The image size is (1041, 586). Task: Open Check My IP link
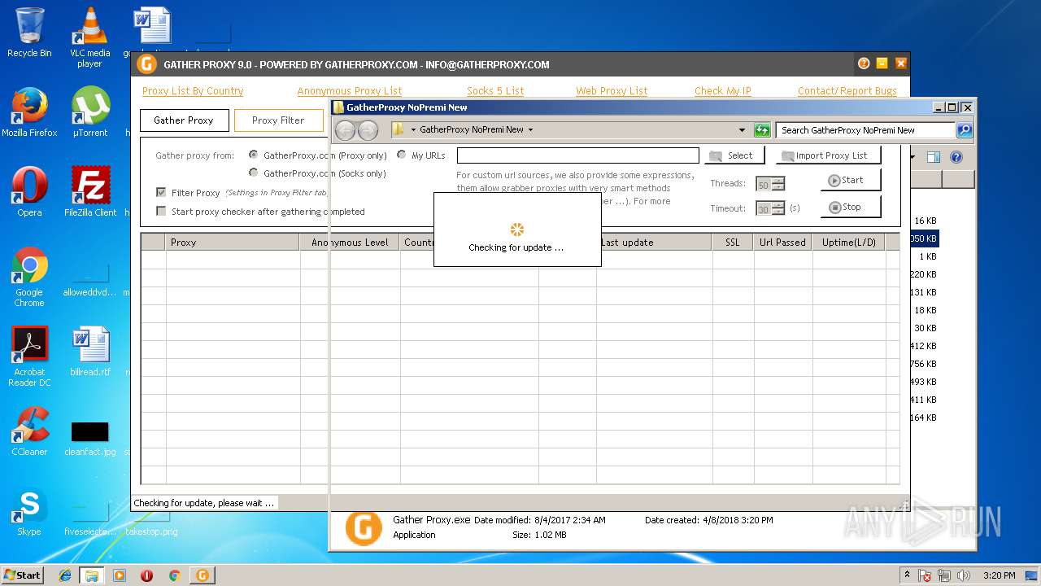tap(723, 91)
